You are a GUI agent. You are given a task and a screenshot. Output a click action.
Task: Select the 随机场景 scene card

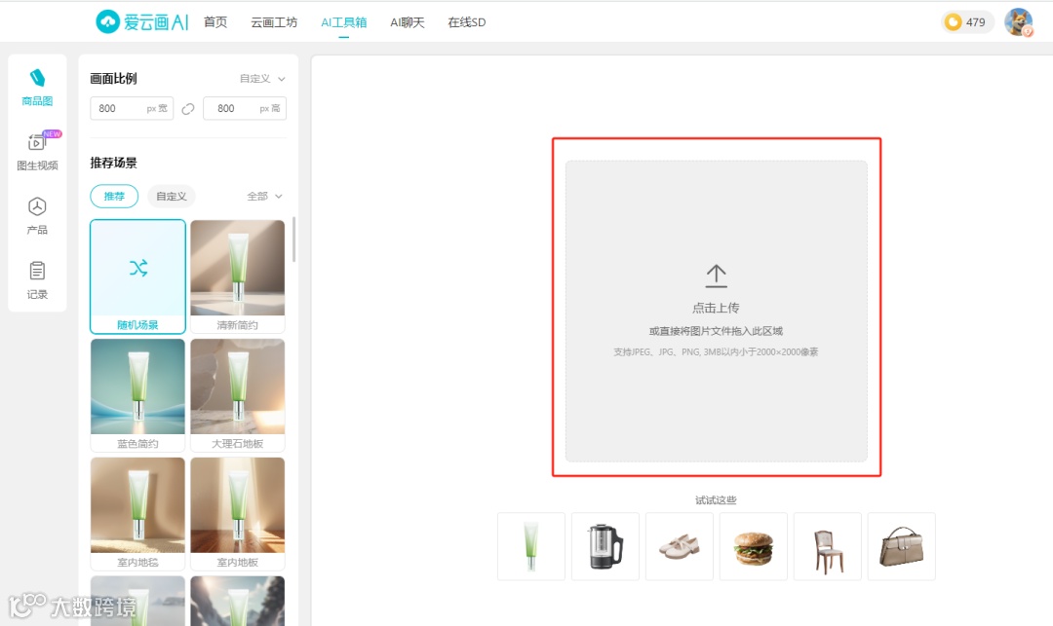coord(137,276)
